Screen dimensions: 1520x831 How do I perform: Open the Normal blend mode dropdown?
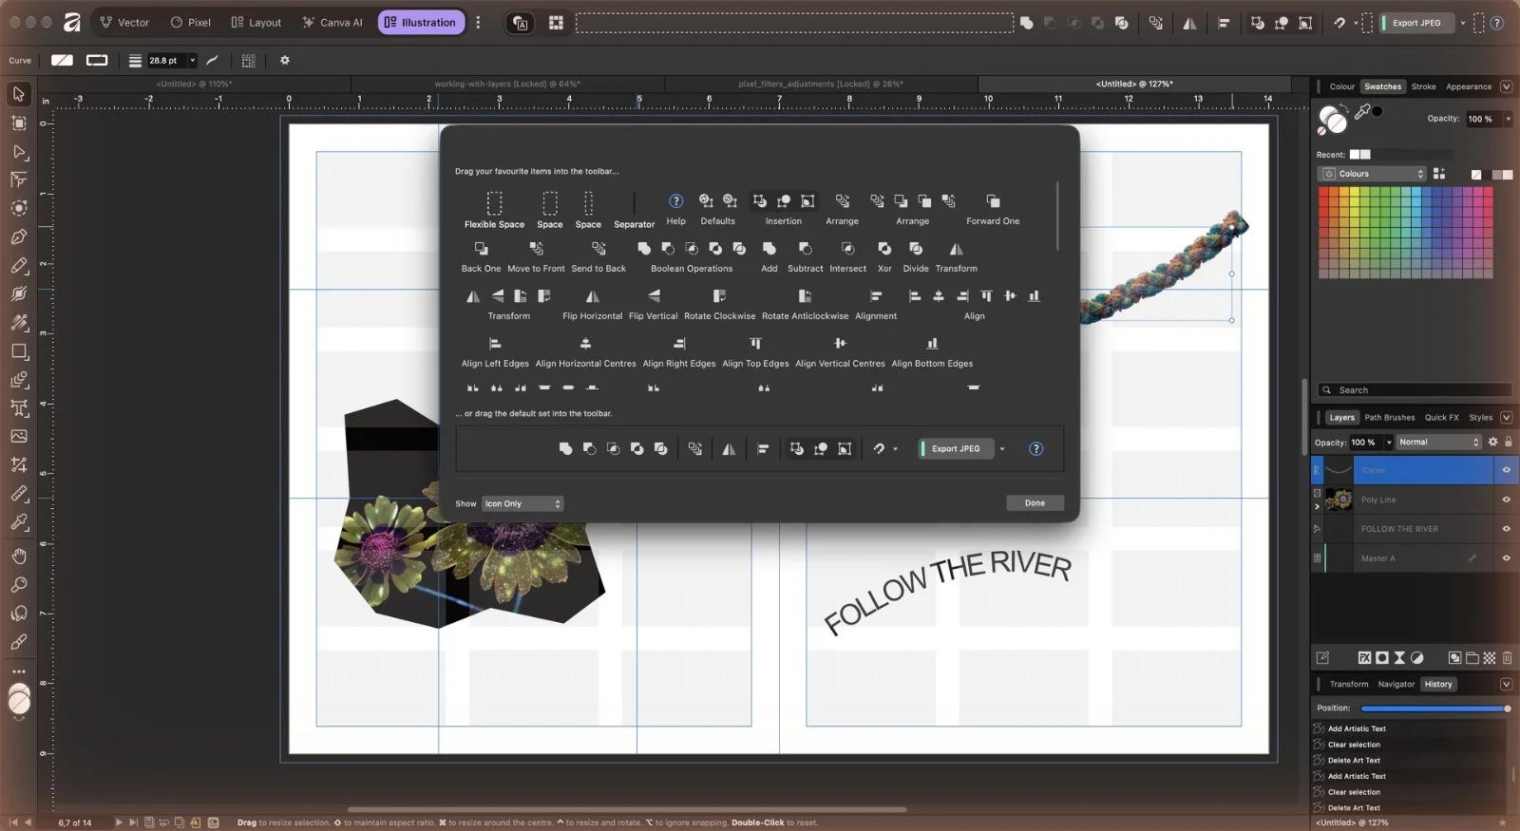(x=1438, y=442)
